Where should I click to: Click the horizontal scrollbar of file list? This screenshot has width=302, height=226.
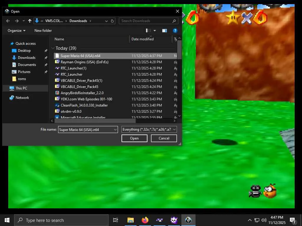click(95, 121)
